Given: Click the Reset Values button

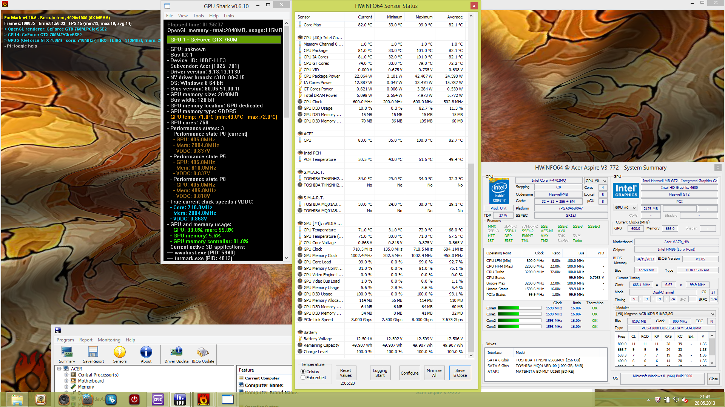Looking at the screenshot, I should click(x=346, y=373).
